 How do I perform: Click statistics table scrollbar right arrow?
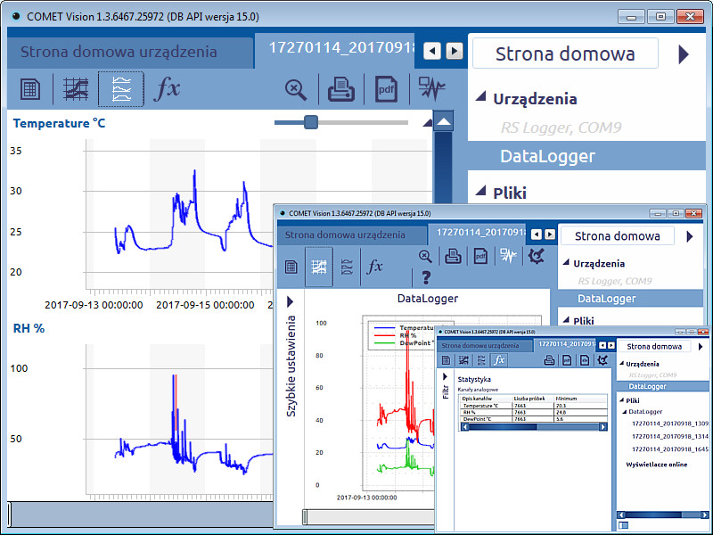(x=603, y=427)
